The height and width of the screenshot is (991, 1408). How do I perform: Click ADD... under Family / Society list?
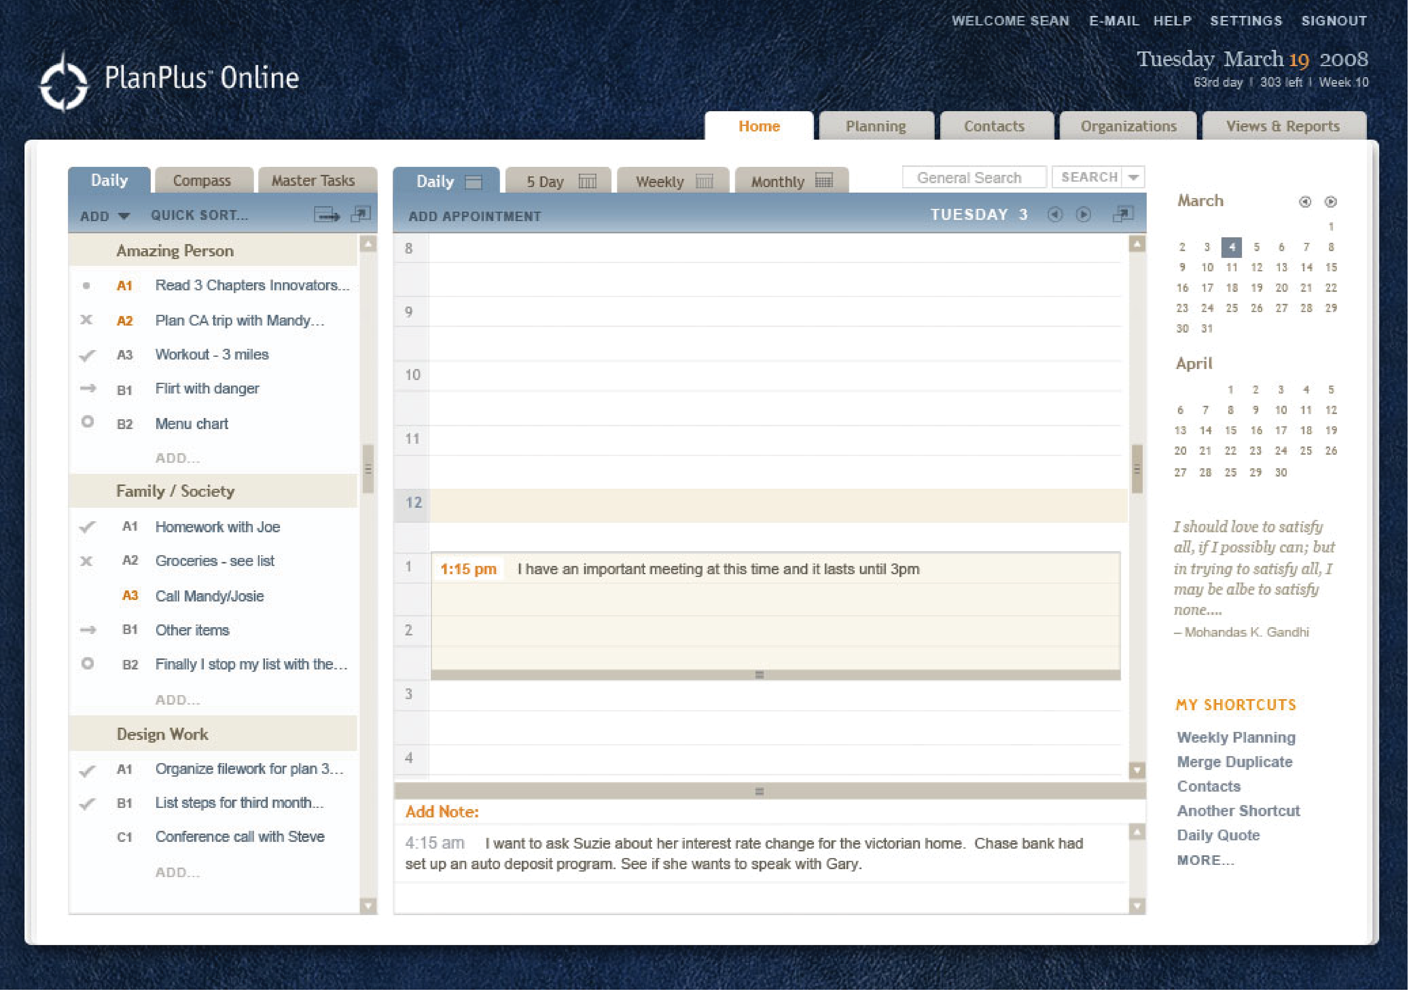177,699
